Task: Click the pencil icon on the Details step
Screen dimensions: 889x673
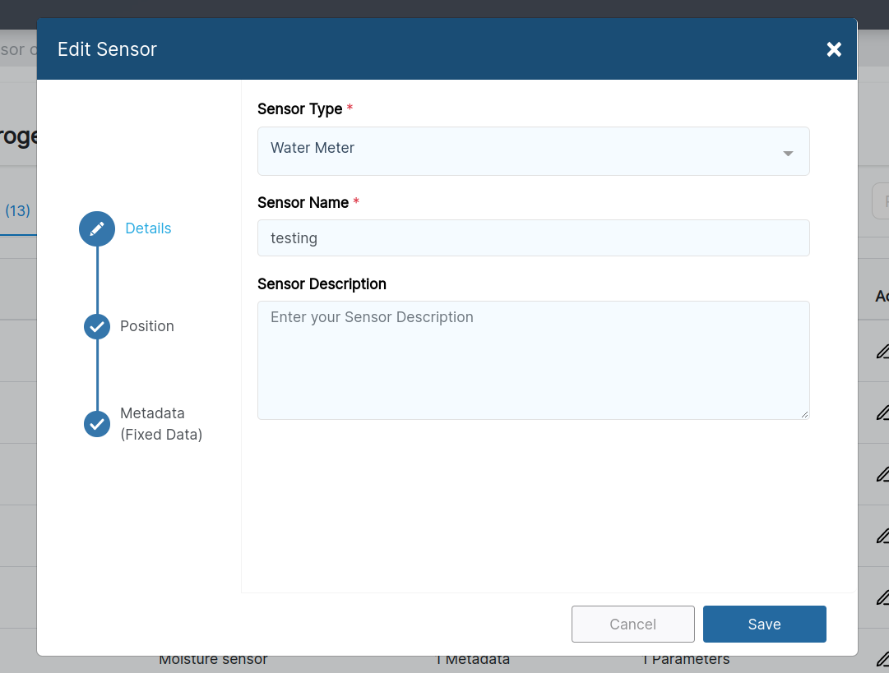Action: (x=96, y=228)
